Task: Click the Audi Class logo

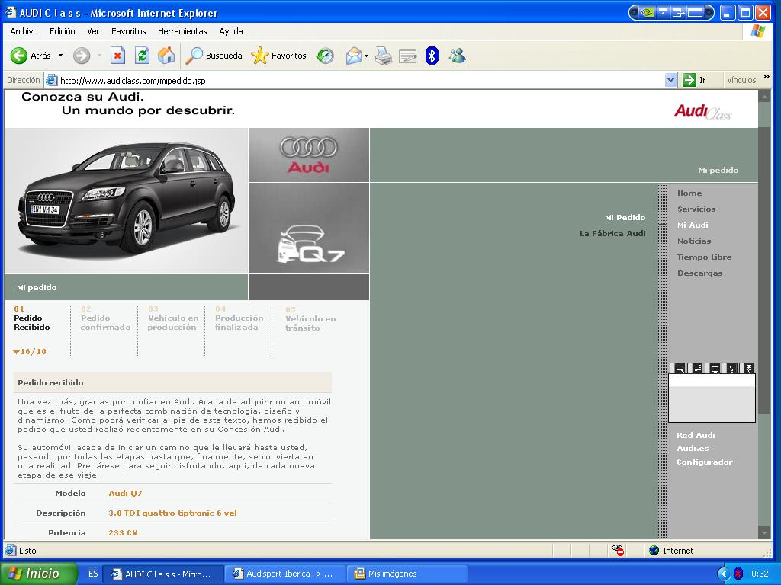Action: (702, 112)
